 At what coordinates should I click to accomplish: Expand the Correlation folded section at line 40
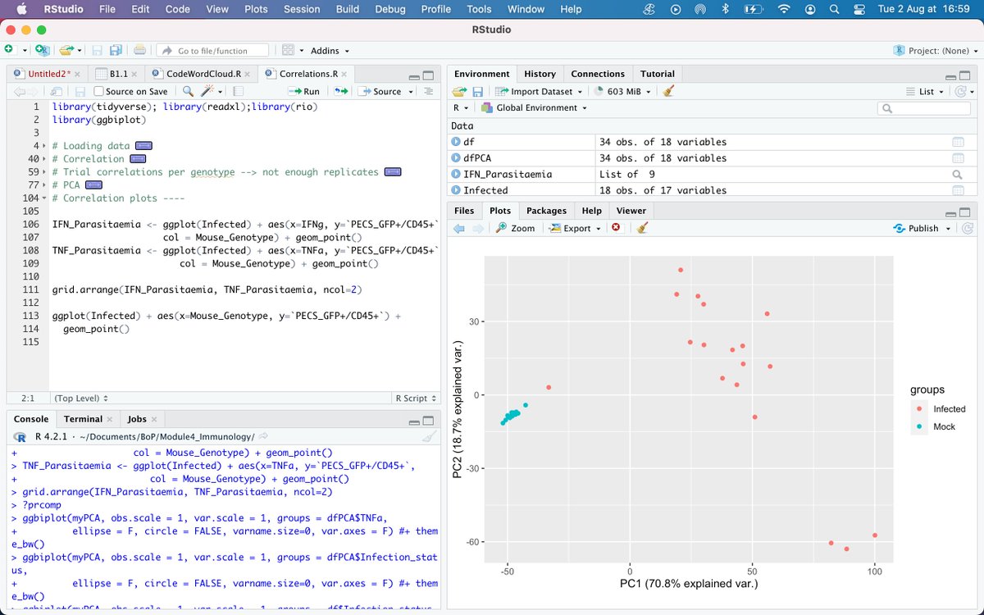pyautogui.click(x=137, y=159)
